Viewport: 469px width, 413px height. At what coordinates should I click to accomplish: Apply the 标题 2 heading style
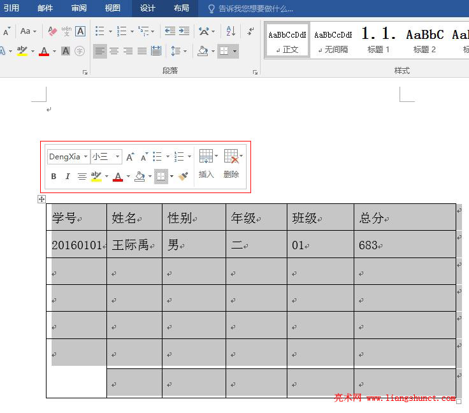tap(424, 40)
